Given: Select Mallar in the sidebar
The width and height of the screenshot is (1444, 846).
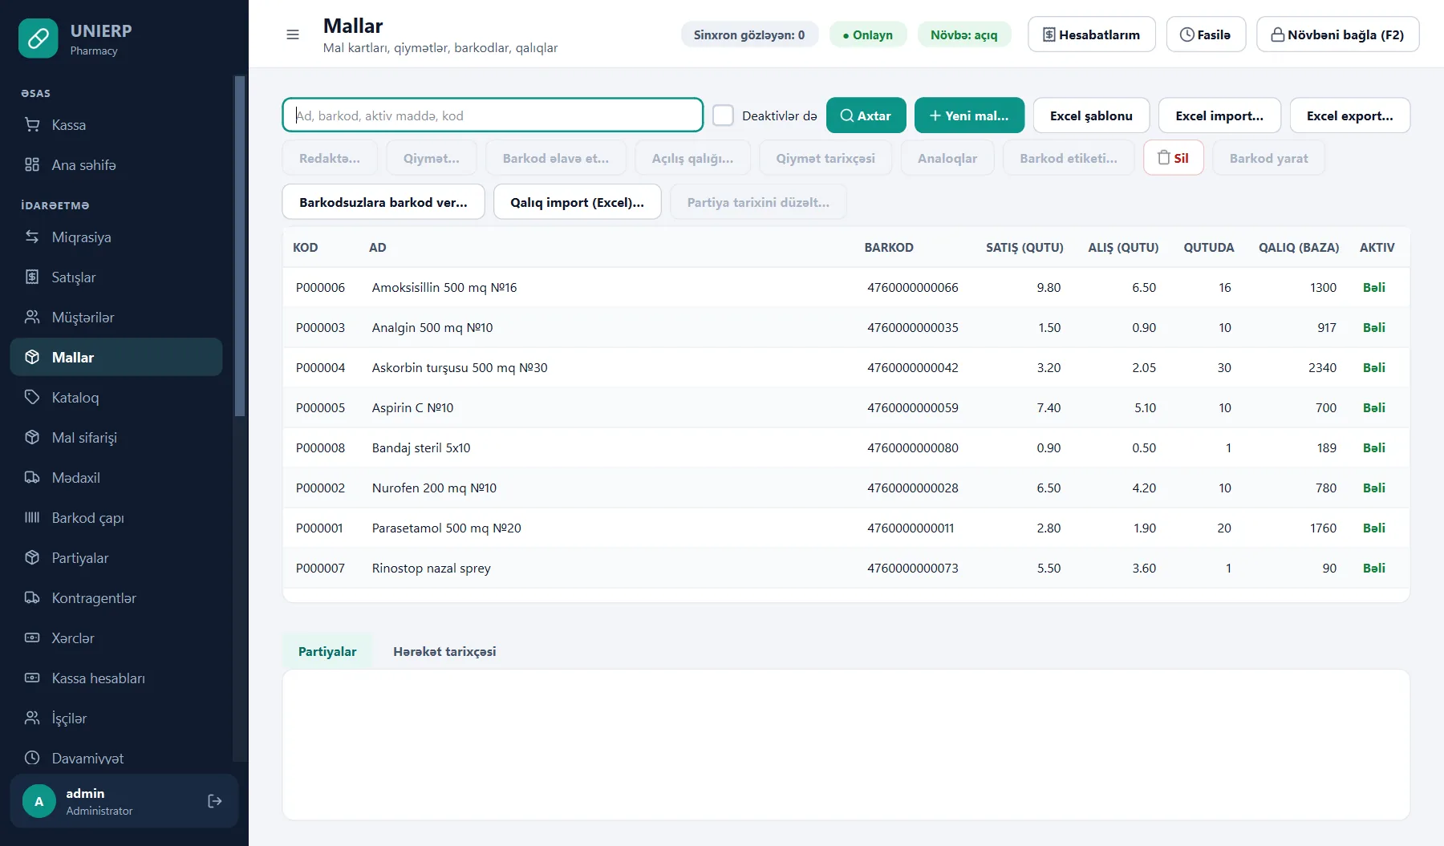Looking at the screenshot, I should [x=116, y=357].
